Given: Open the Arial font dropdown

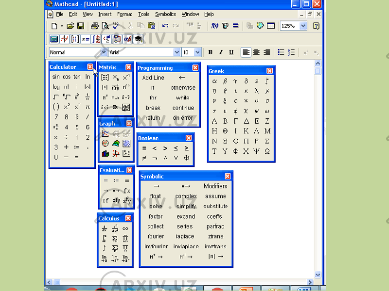Looking at the screenshot, I should pyautogui.click(x=177, y=52).
